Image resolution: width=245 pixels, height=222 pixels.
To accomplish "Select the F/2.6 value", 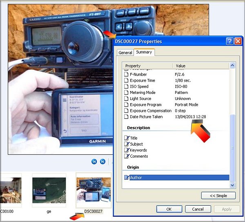I will point(180,74).
